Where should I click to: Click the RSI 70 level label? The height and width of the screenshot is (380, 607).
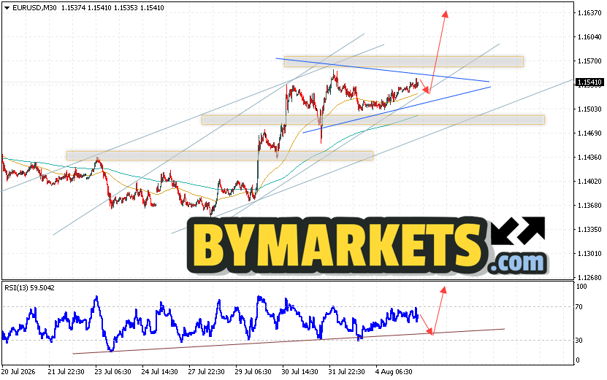pyautogui.click(x=579, y=307)
